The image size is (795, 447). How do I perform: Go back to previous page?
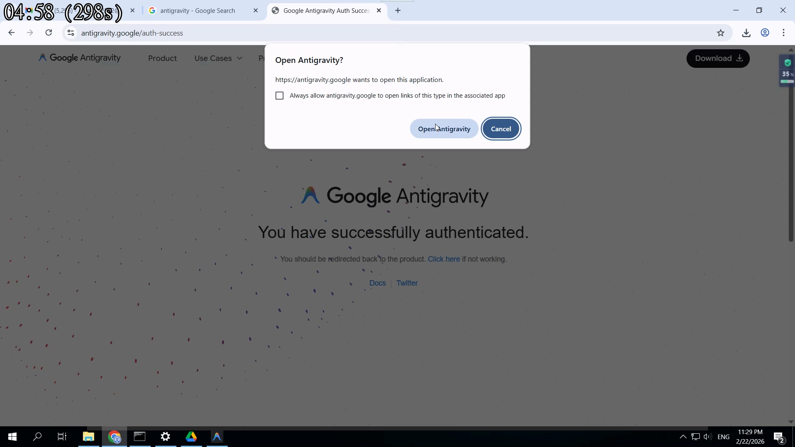pos(11,33)
